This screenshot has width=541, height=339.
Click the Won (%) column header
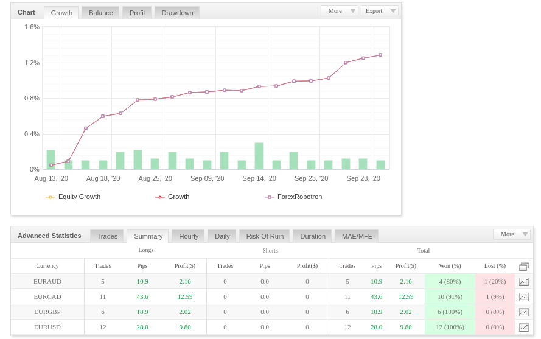point(450,266)
